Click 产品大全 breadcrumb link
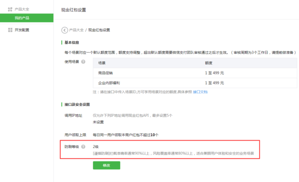The image size is (299, 182). point(76,30)
